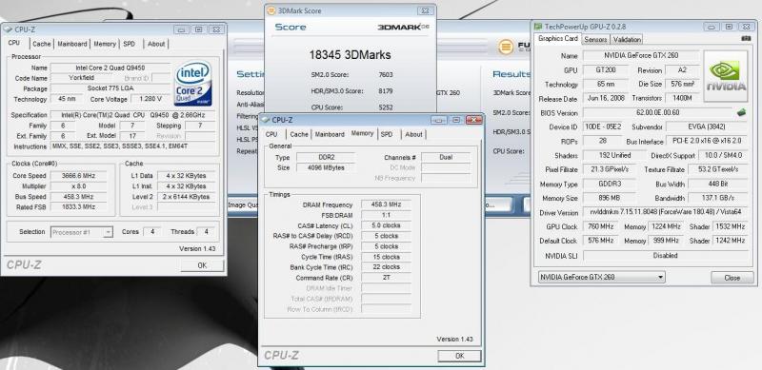Select the Mainboard tab in the left CPU-Z window

click(72, 44)
